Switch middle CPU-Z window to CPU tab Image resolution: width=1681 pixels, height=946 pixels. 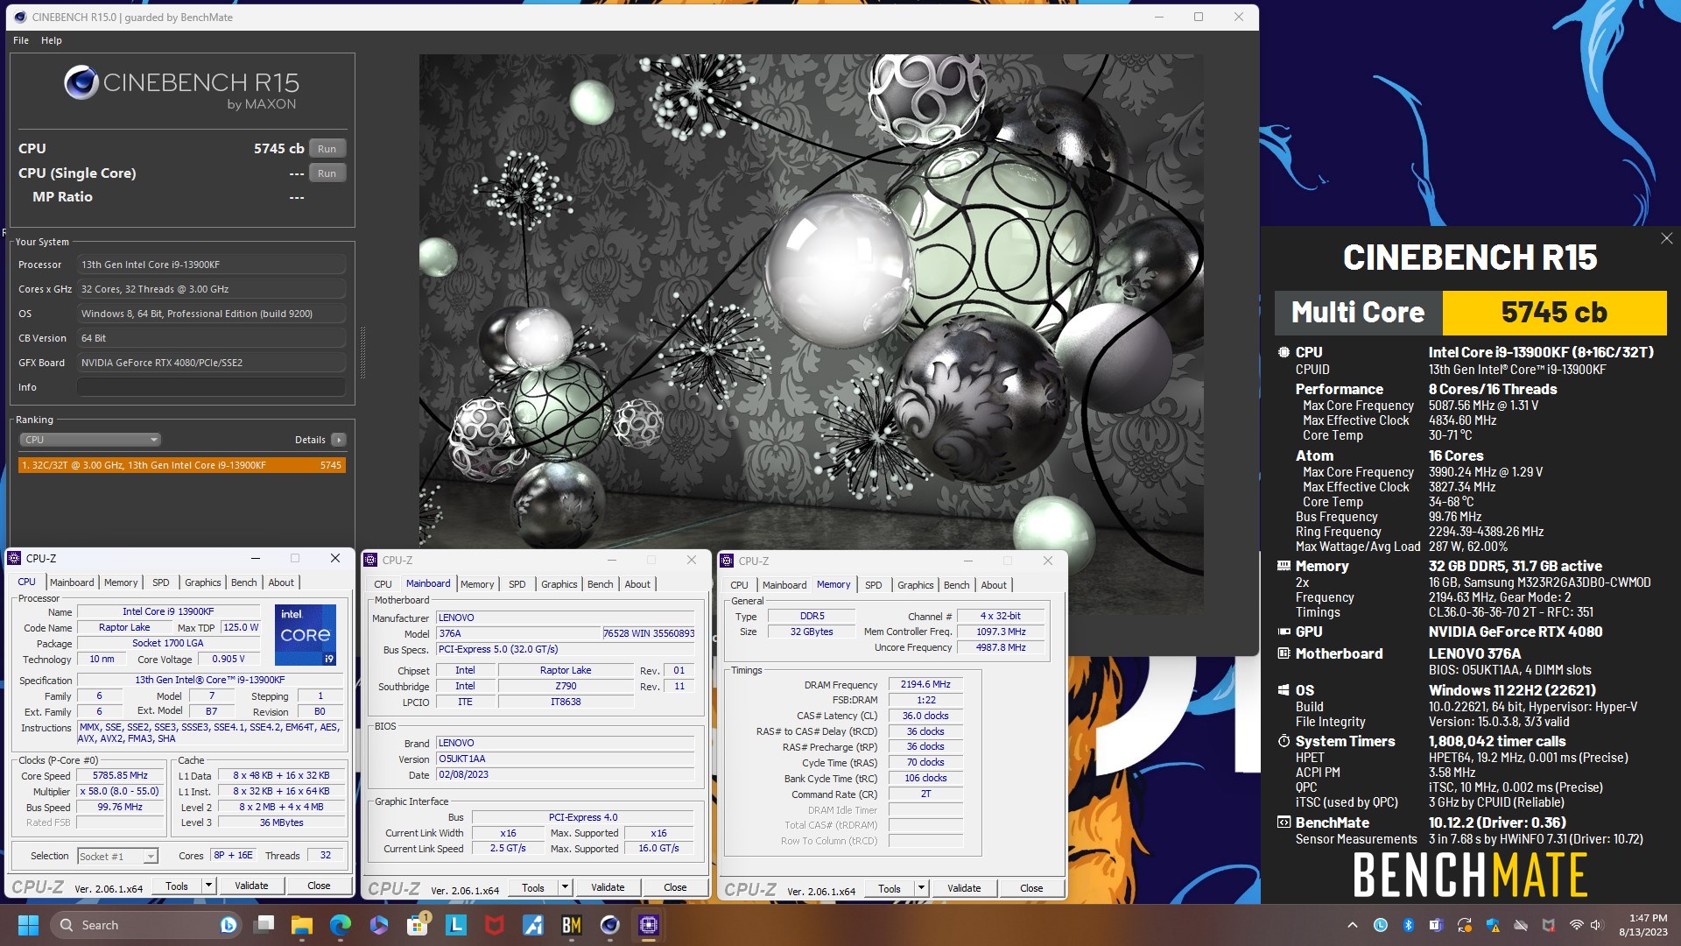click(383, 584)
